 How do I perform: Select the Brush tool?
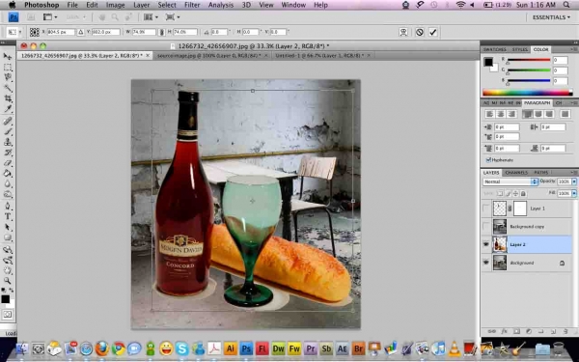(x=8, y=132)
